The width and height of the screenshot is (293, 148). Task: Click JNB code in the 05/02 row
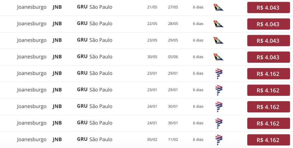pos(57,139)
